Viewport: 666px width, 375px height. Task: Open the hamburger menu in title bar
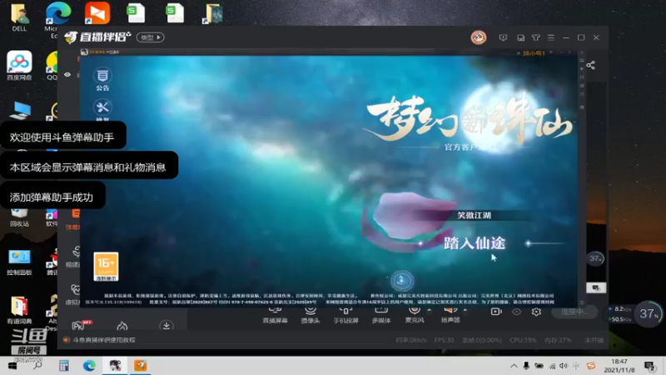coord(551,37)
